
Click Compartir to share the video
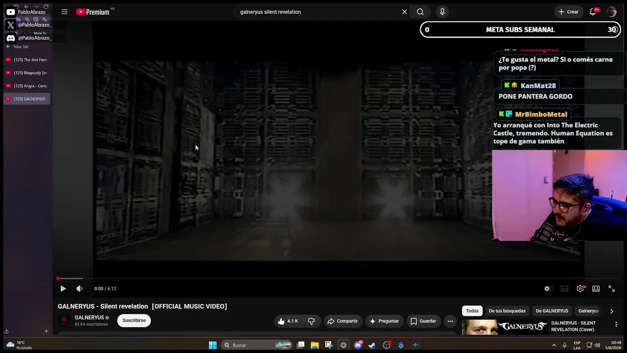coord(343,321)
